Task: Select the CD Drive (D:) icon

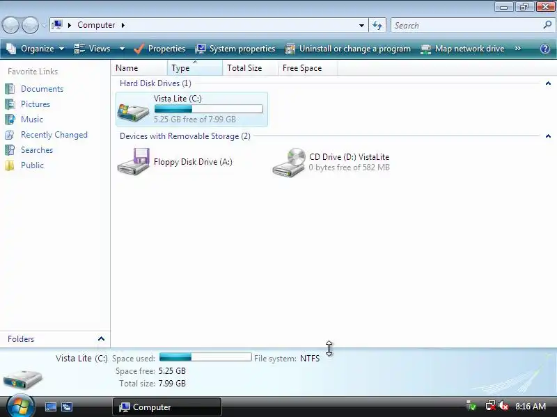Action: [289, 163]
